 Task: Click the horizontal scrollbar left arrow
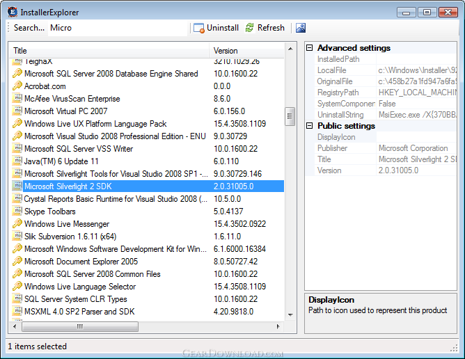coord(15,326)
